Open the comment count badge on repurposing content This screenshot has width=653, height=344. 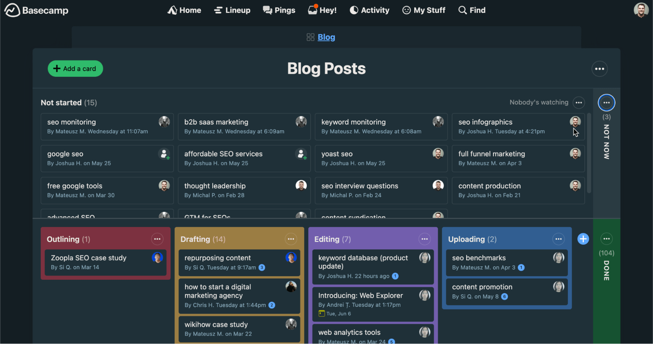click(x=262, y=268)
